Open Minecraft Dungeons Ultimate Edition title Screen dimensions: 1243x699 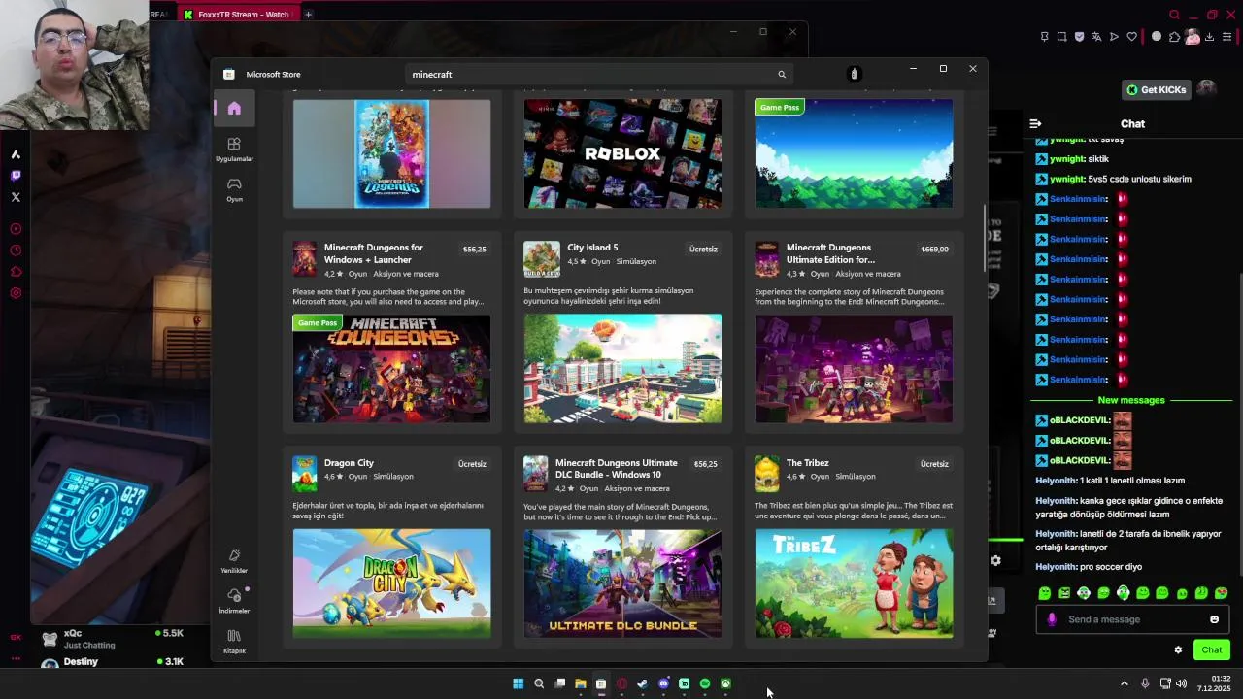pyautogui.click(x=830, y=253)
